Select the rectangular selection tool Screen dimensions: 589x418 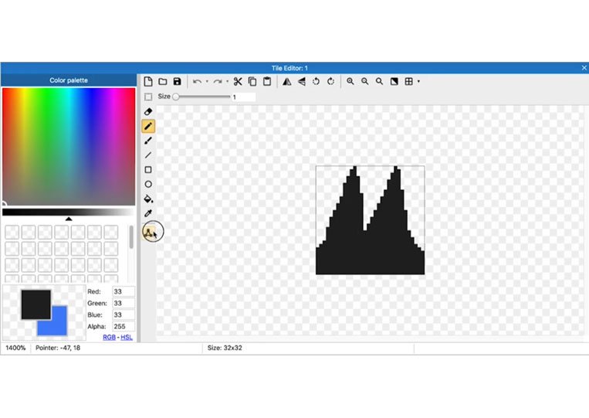[x=148, y=97]
